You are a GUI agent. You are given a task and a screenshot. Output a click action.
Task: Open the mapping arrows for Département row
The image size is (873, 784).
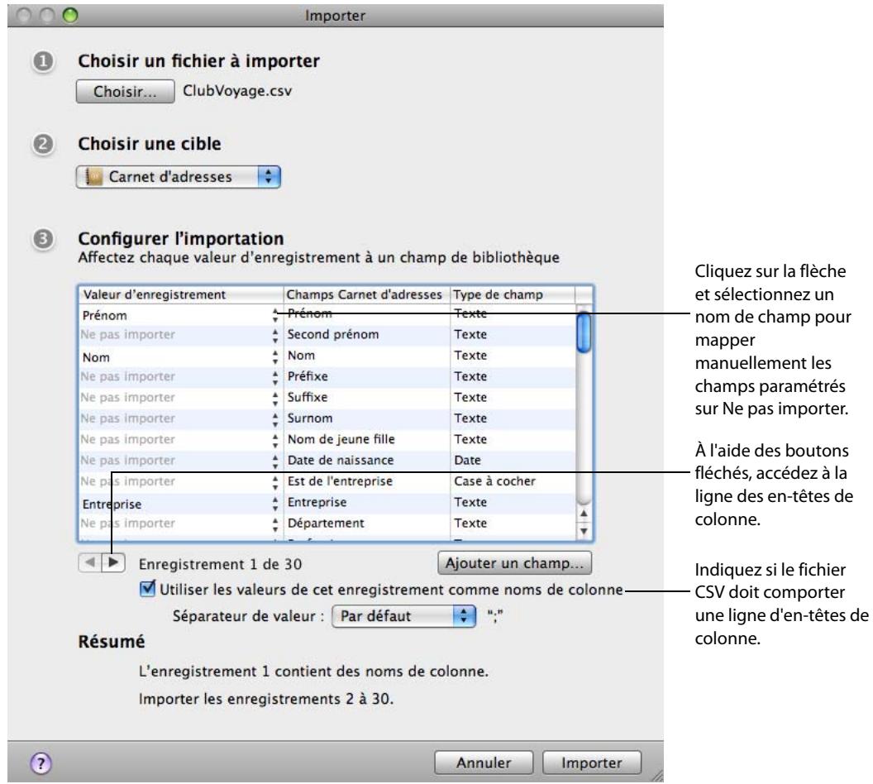pyautogui.click(x=275, y=524)
